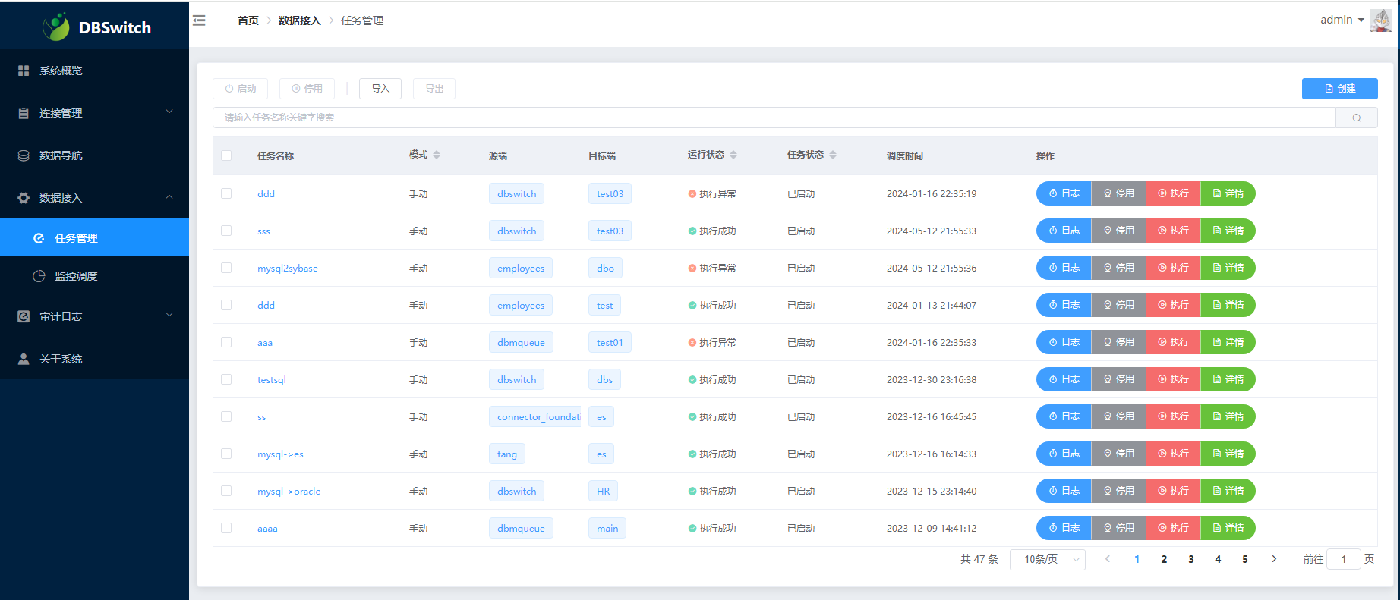1400x600 pixels.
Task: Sort by 运行状态 column sort arrows
Action: coord(733,155)
